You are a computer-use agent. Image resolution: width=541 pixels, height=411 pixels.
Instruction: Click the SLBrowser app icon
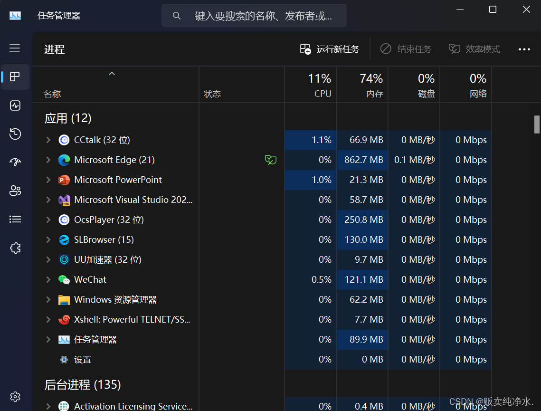[x=64, y=240]
